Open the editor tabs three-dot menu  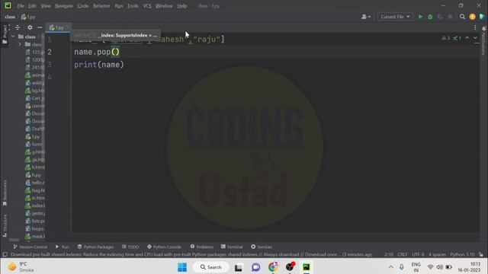(475, 27)
